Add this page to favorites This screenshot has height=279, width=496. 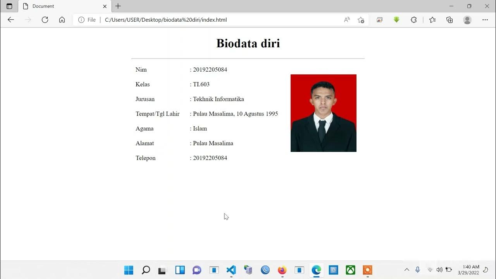[361, 20]
